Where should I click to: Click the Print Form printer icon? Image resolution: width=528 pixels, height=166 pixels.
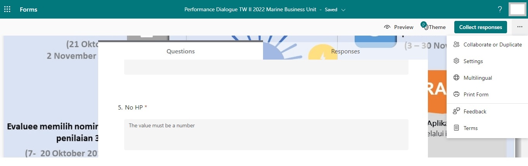tap(456, 94)
